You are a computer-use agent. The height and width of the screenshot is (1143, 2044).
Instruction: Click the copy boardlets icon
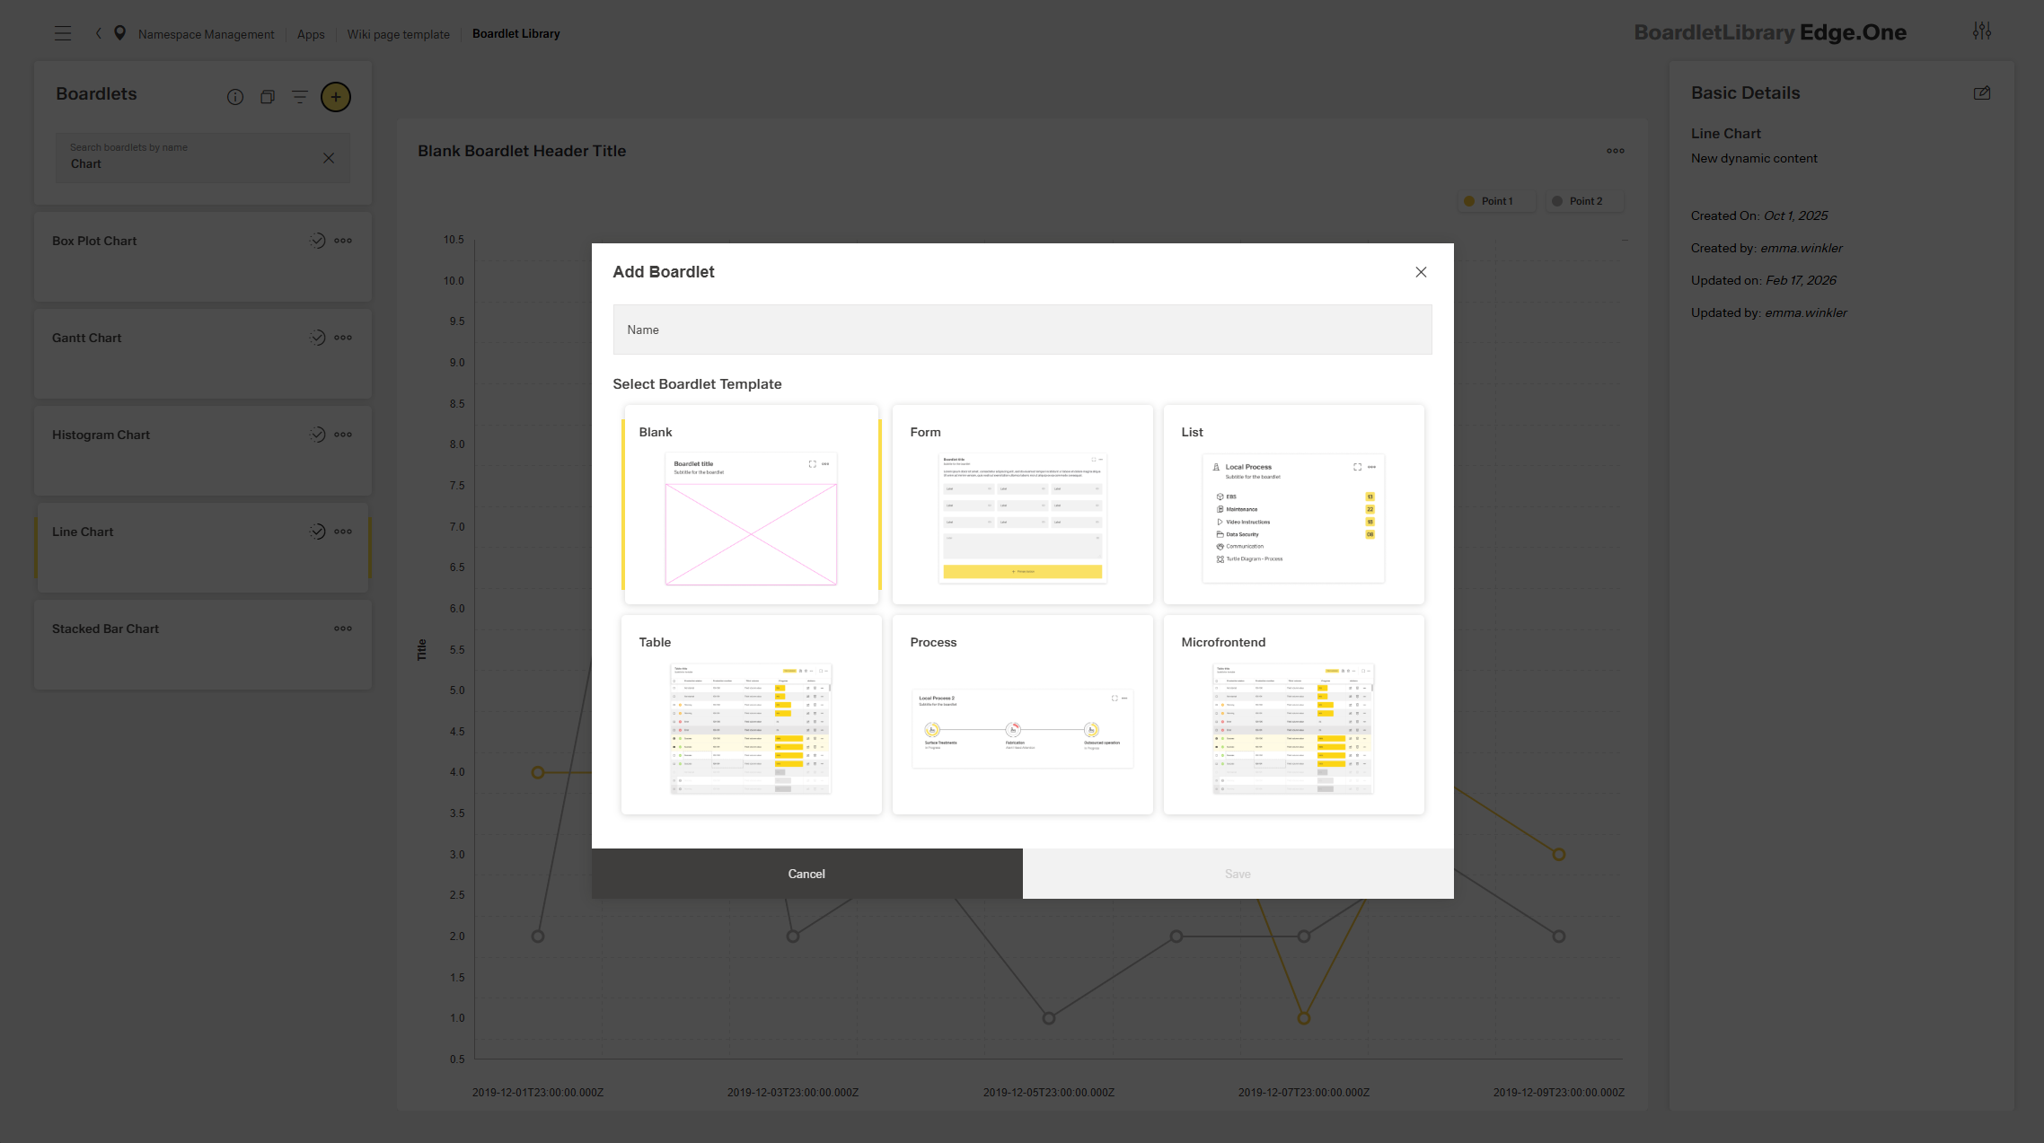coord(268,97)
